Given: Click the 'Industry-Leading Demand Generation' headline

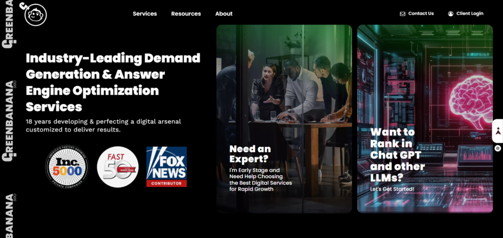Looking at the screenshot, I should pyautogui.click(x=113, y=82).
